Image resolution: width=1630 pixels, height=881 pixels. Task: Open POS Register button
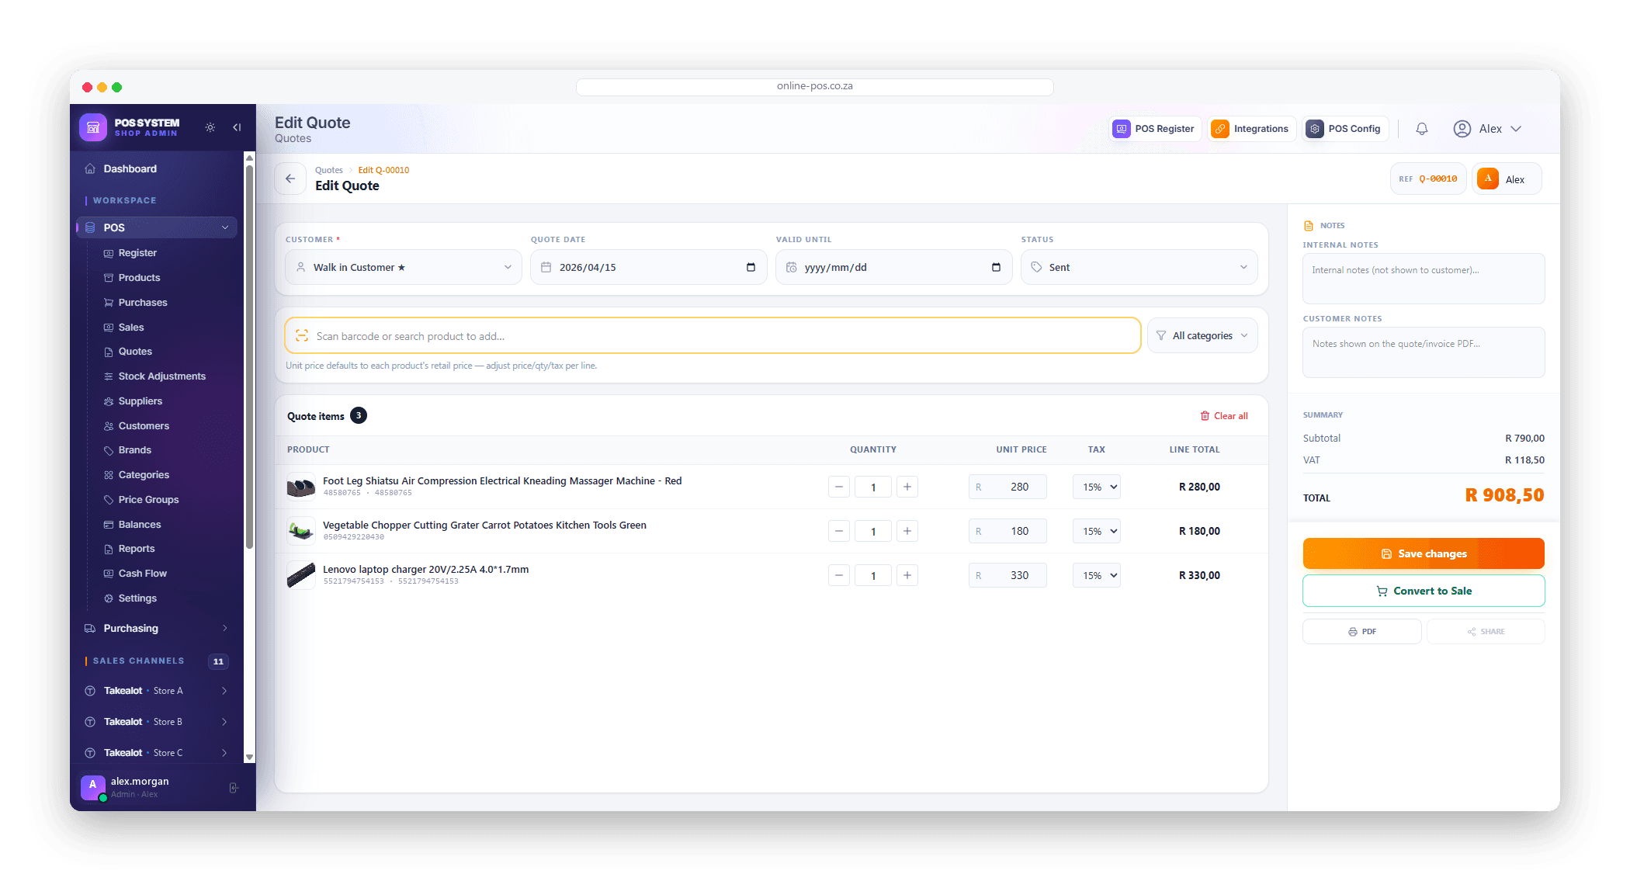pyautogui.click(x=1155, y=129)
